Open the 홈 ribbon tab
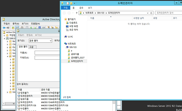 coord(74,8)
